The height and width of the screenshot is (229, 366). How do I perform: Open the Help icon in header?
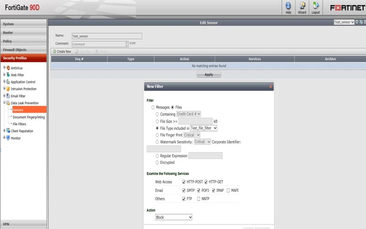point(288,6)
